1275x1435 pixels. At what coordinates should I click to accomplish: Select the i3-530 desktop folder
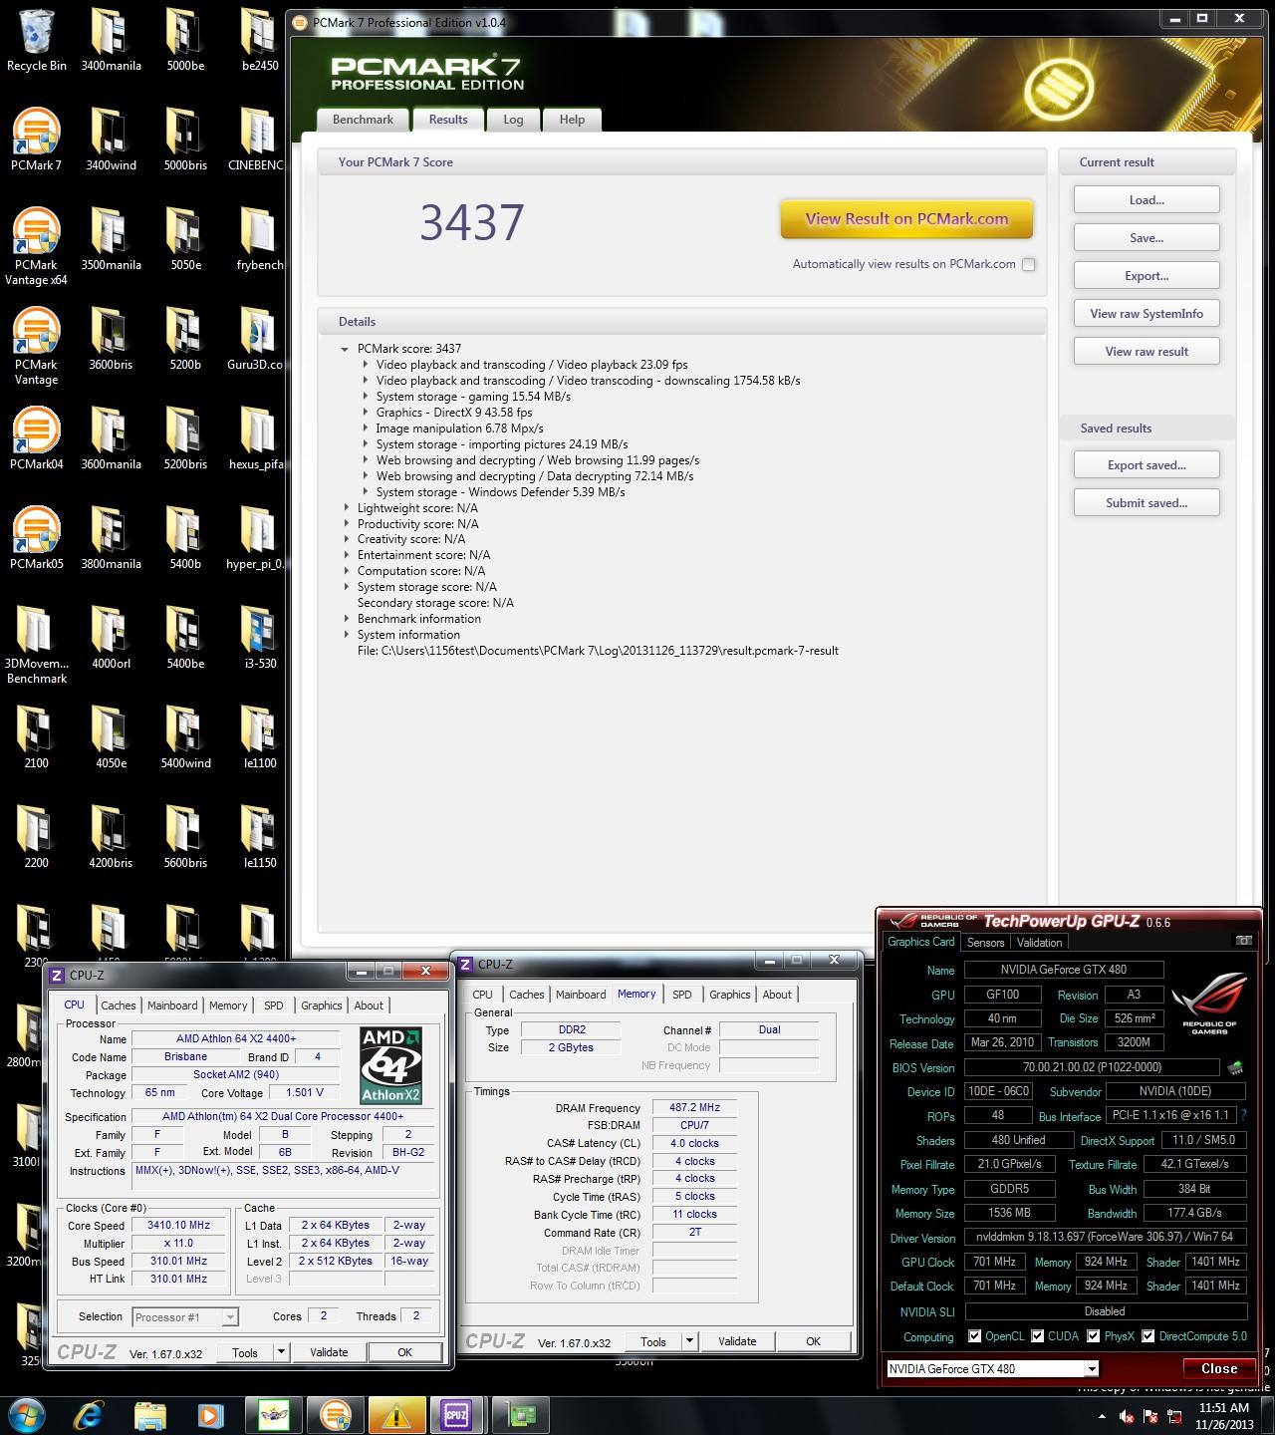[259, 638]
